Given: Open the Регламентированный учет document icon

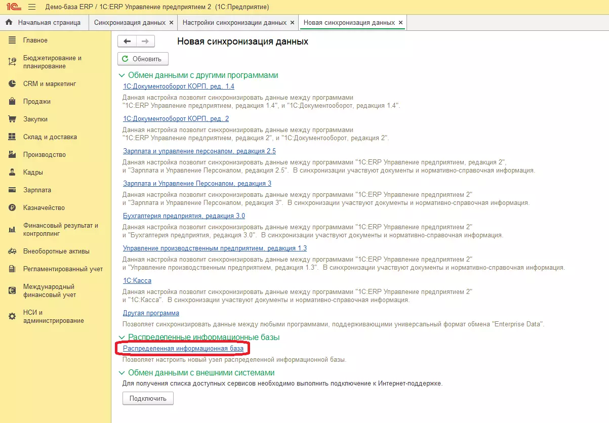Looking at the screenshot, I should (x=12, y=269).
